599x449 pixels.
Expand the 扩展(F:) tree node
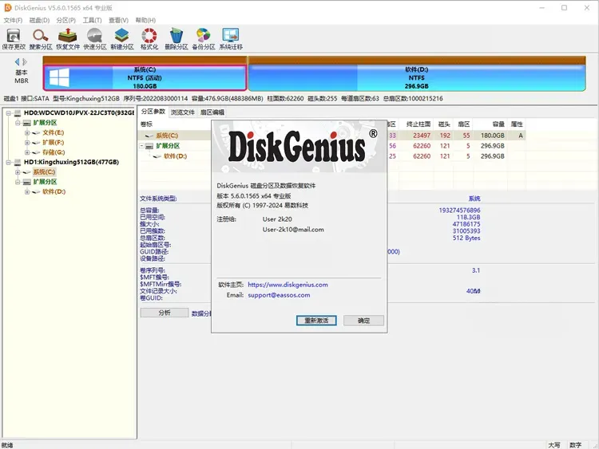tap(26, 143)
